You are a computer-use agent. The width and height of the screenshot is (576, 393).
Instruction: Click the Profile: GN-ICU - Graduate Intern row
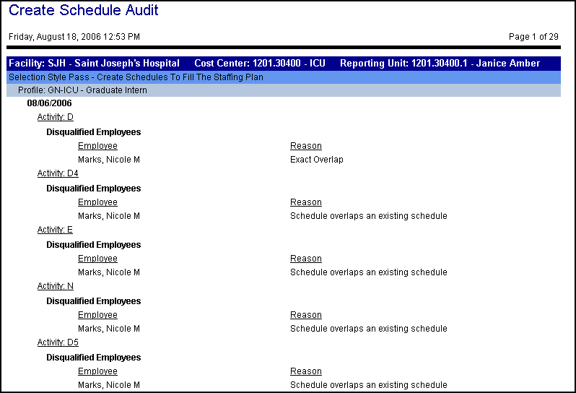click(82, 90)
